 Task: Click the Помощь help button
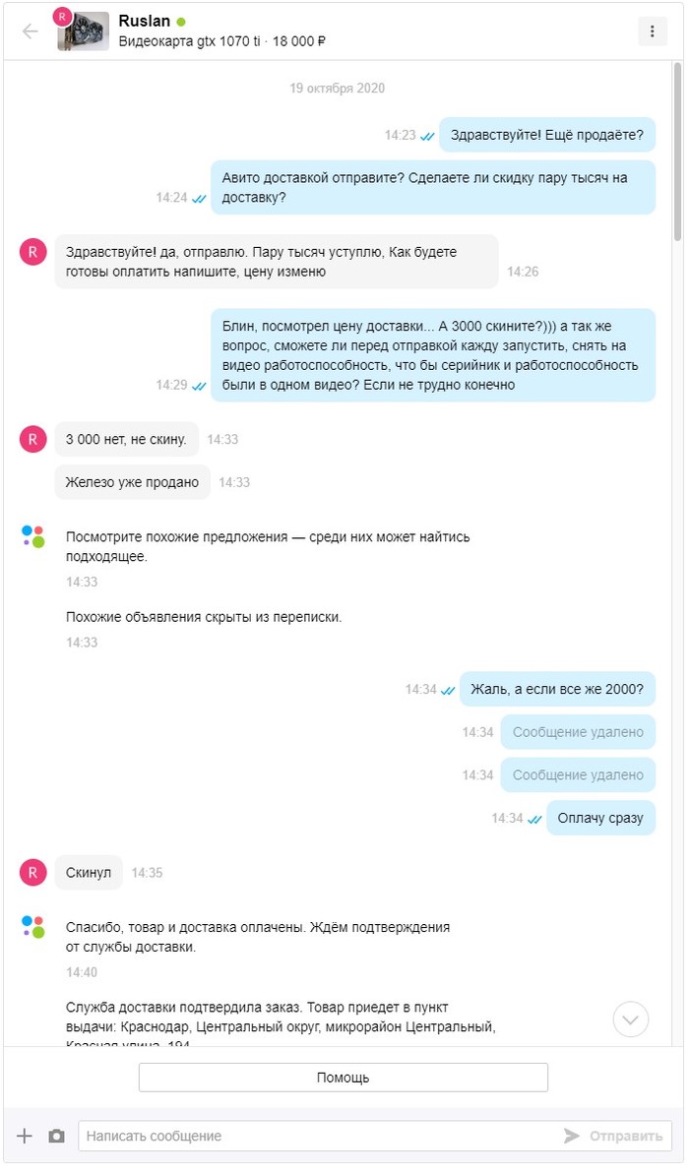click(344, 1078)
